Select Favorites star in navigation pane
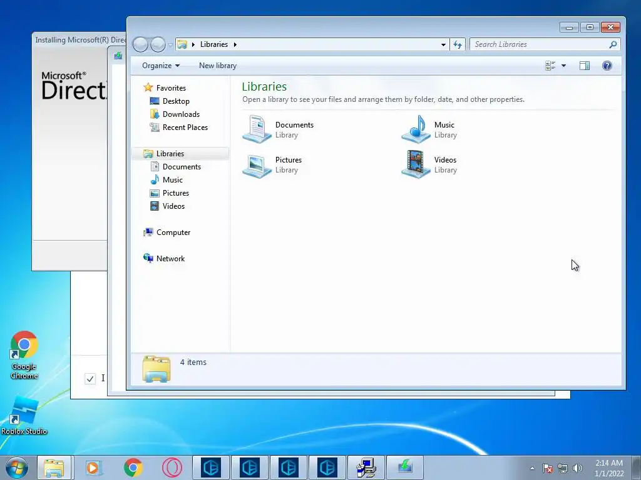 [148, 87]
